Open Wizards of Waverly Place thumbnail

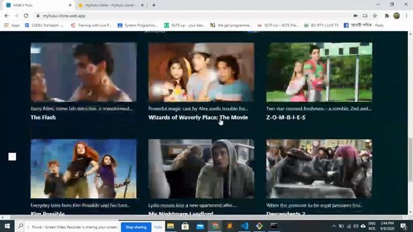click(201, 72)
